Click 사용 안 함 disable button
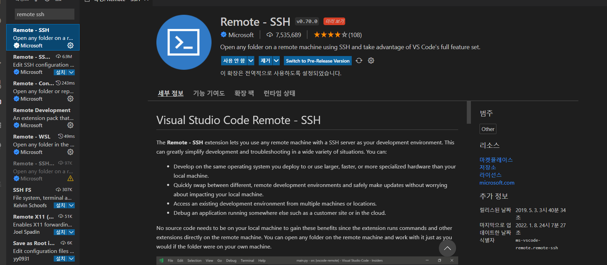 point(234,60)
